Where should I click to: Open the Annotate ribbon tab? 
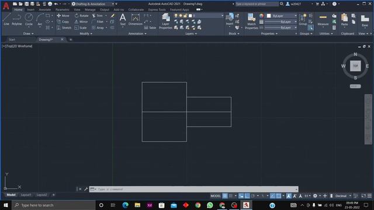pyautogui.click(x=45, y=10)
